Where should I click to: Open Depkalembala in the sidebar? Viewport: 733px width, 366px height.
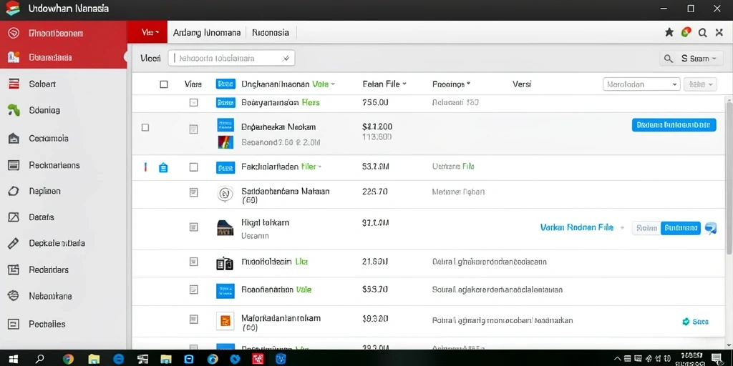coord(57,243)
